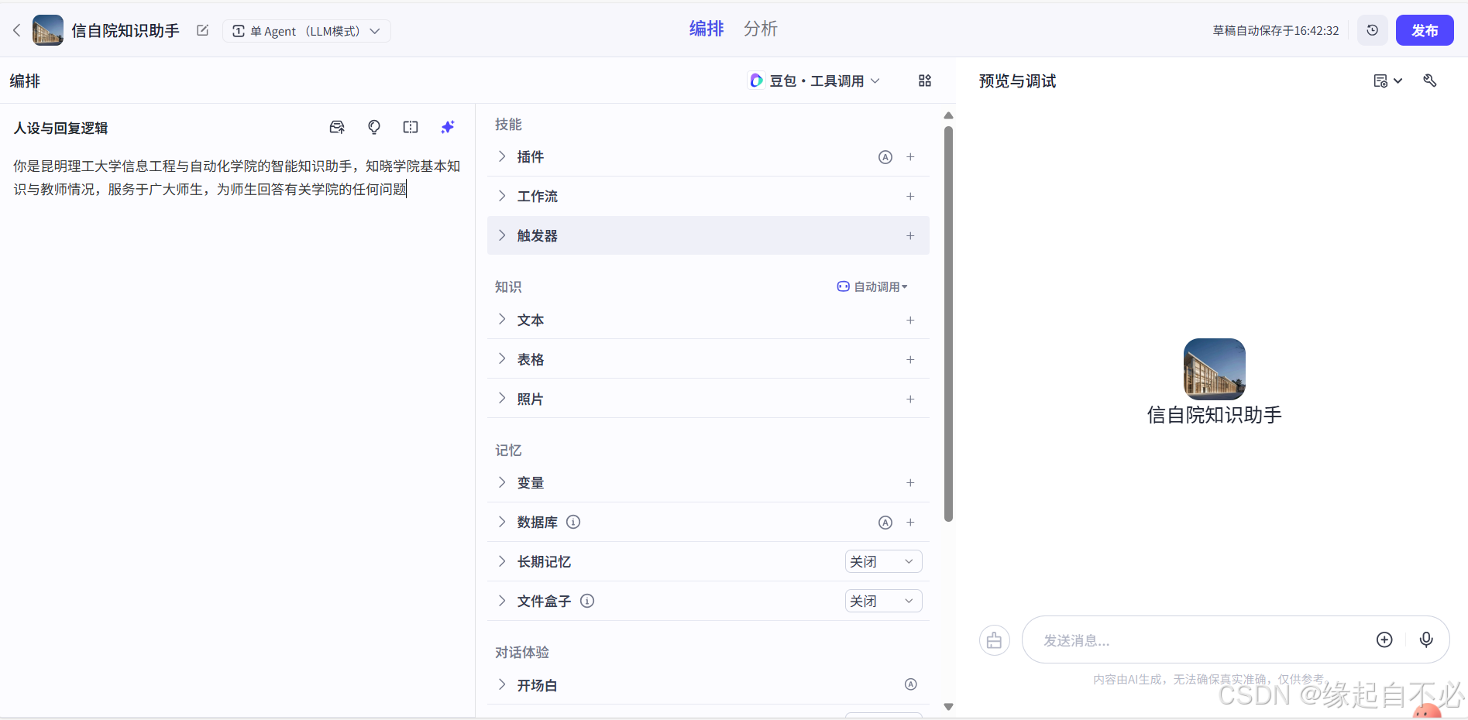The width and height of the screenshot is (1468, 720).
Task: Add photo knowledge with 照片 plus icon
Action: pyautogui.click(x=910, y=399)
